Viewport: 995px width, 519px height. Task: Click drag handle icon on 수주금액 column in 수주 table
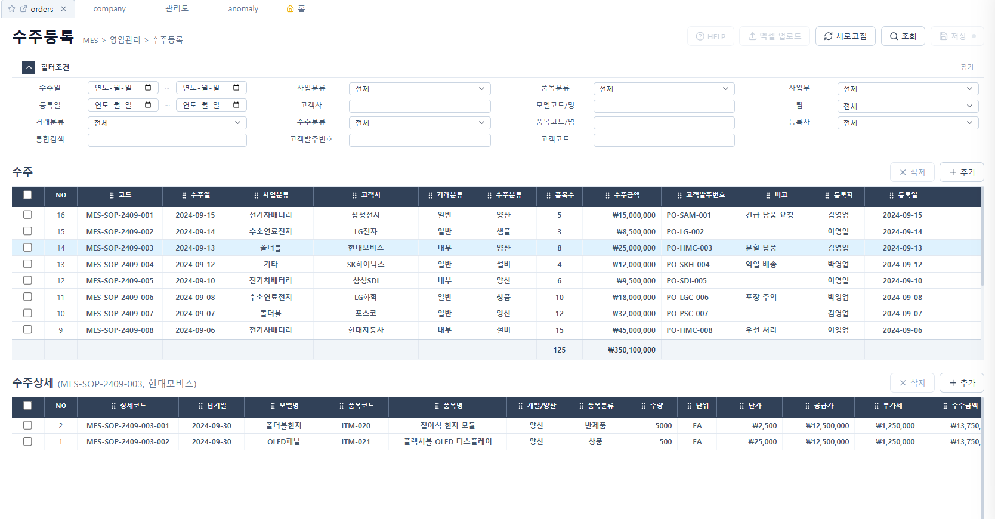608,195
